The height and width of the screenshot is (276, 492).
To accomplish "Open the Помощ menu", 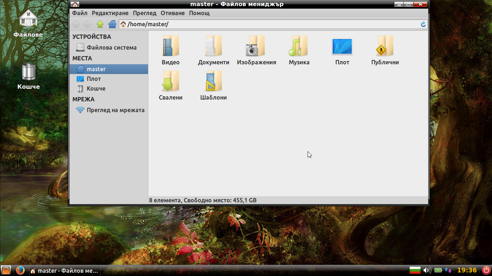I will (199, 13).
